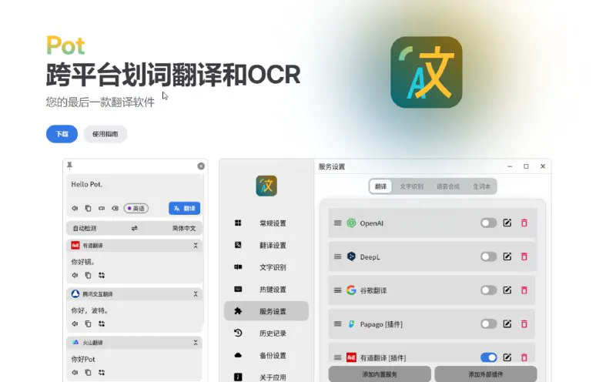Open the 自动检测 source language dropdown
The height and width of the screenshot is (382, 616).
(x=85, y=228)
